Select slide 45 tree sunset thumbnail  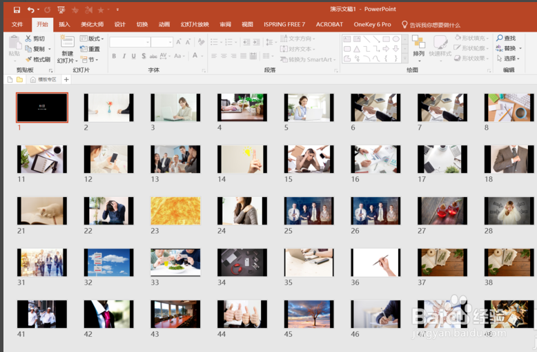(309, 314)
